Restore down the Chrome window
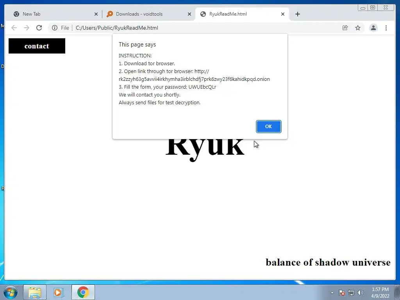The height and width of the screenshot is (300, 400). click(373, 8)
